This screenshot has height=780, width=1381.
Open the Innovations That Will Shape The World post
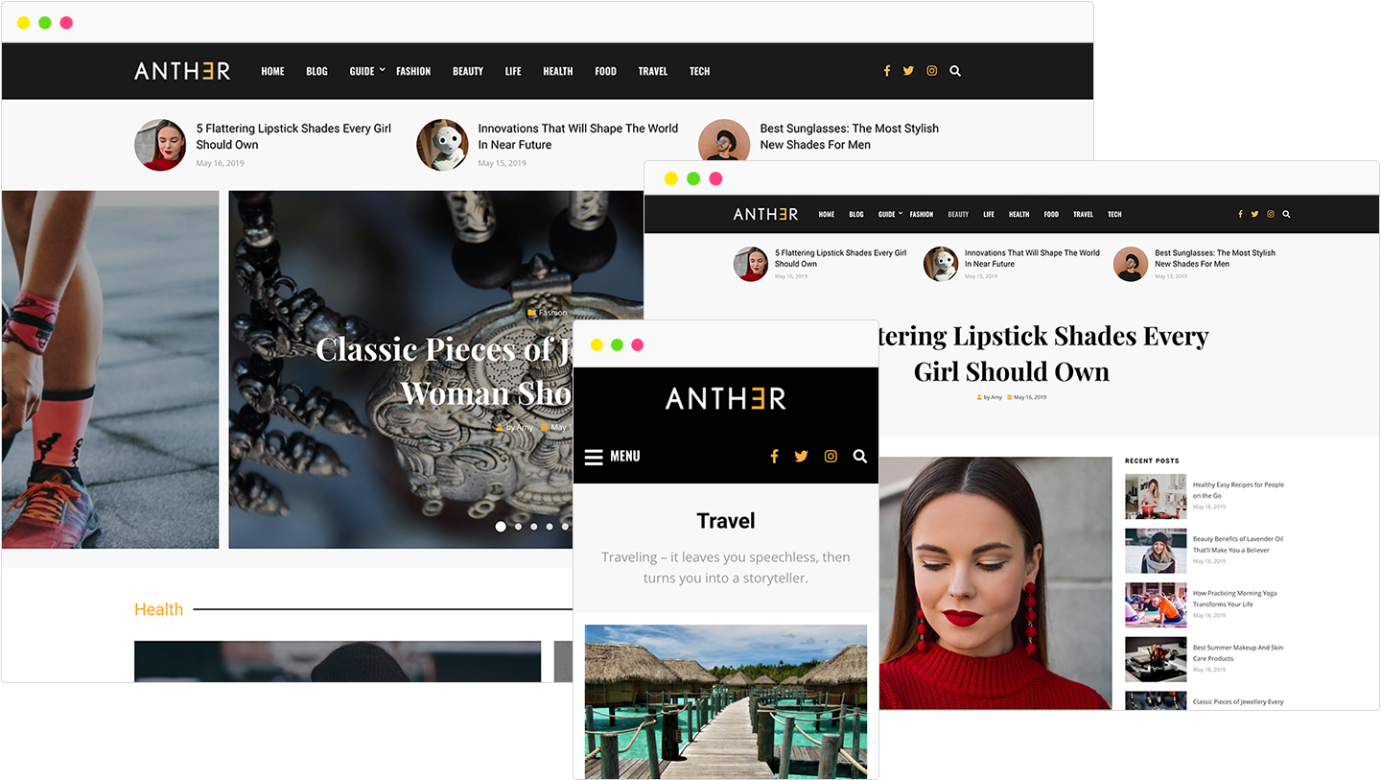[x=578, y=136]
